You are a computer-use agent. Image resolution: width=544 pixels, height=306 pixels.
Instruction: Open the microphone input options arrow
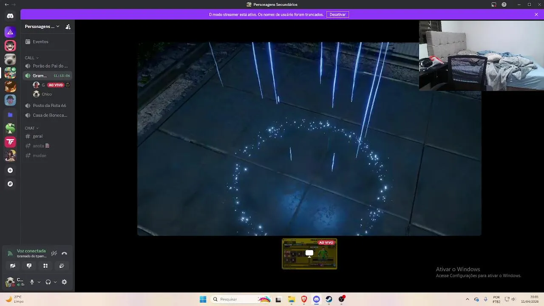coord(39,282)
